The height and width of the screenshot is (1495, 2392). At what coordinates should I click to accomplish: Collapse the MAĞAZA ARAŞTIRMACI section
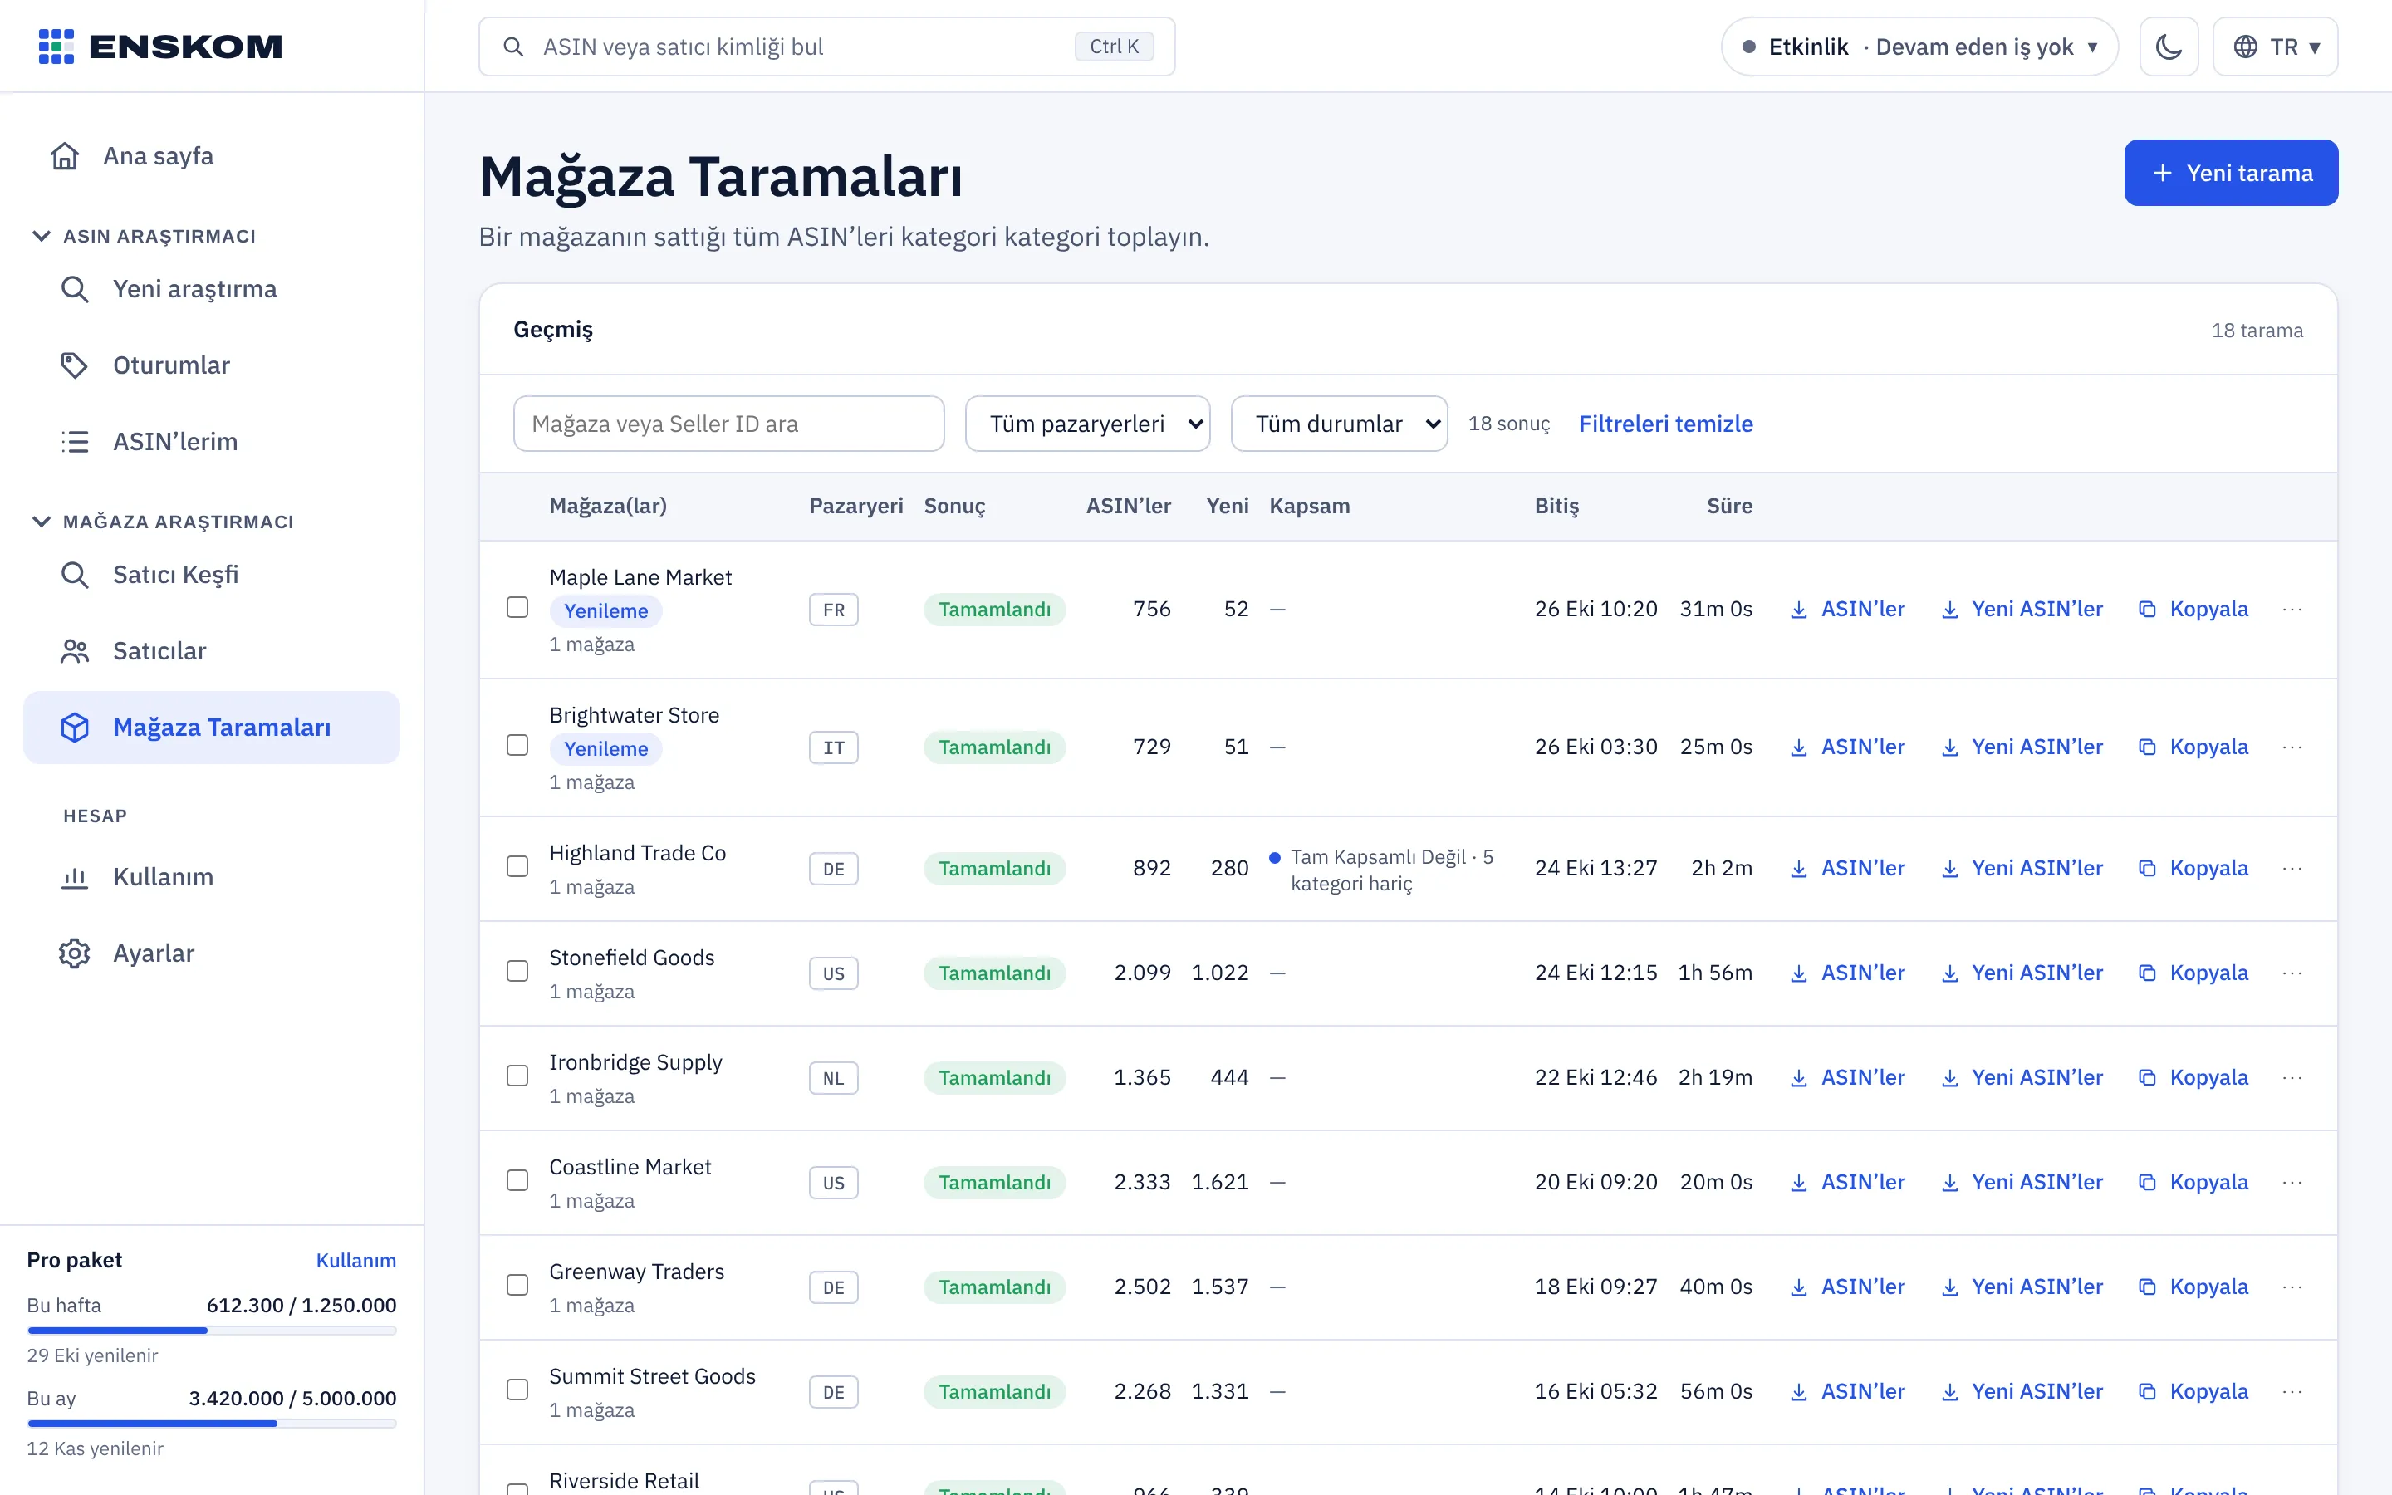click(164, 521)
